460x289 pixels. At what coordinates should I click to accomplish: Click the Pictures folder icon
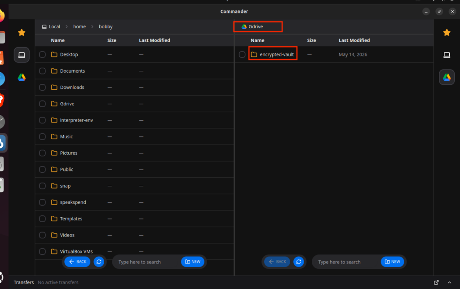[x=54, y=153]
